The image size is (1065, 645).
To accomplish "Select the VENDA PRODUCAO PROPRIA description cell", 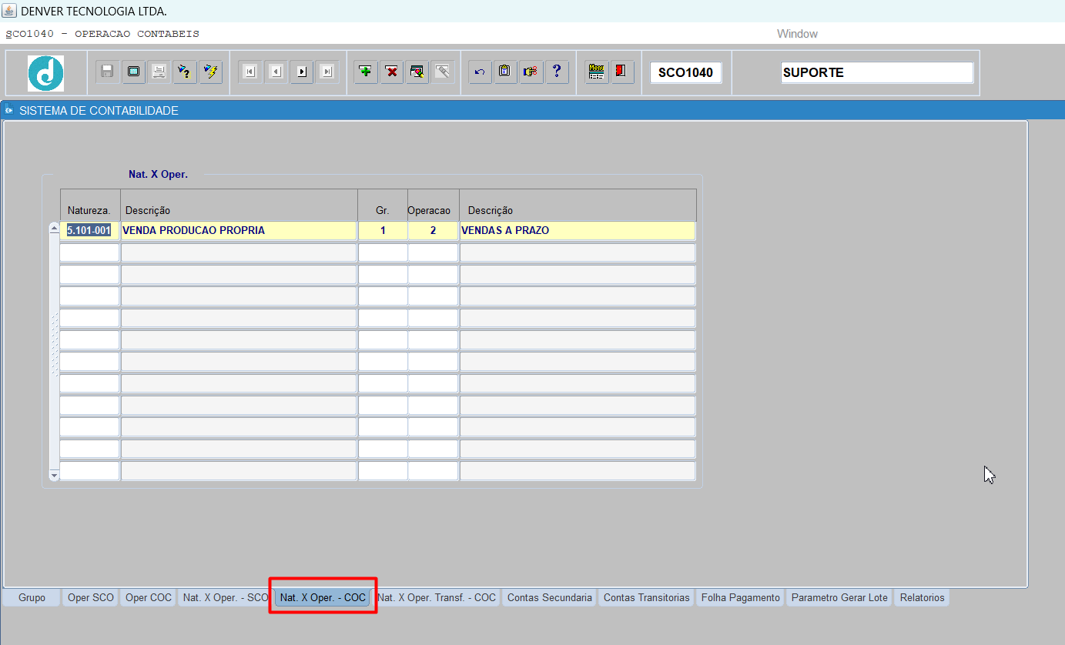I will (x=239, y=231).
